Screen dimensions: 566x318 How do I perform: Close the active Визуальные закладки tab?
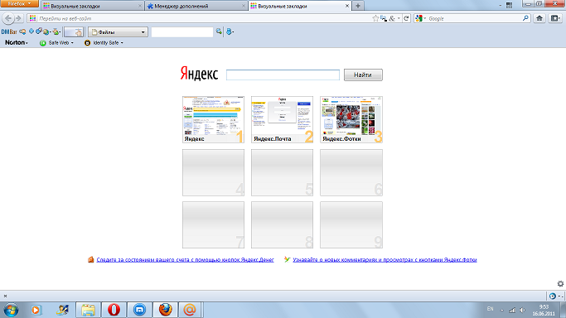[347, 6]
